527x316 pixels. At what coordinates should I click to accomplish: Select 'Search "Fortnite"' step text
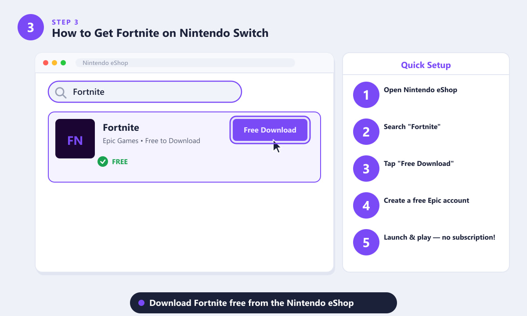[412, 127]
